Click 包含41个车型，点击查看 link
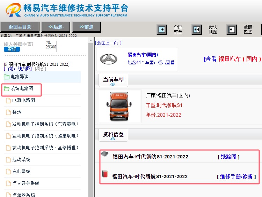 tap(151, 62)
